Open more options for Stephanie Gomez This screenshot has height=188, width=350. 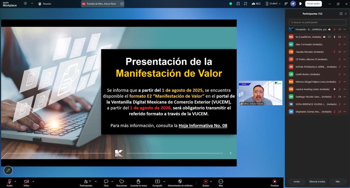point(344,111)
